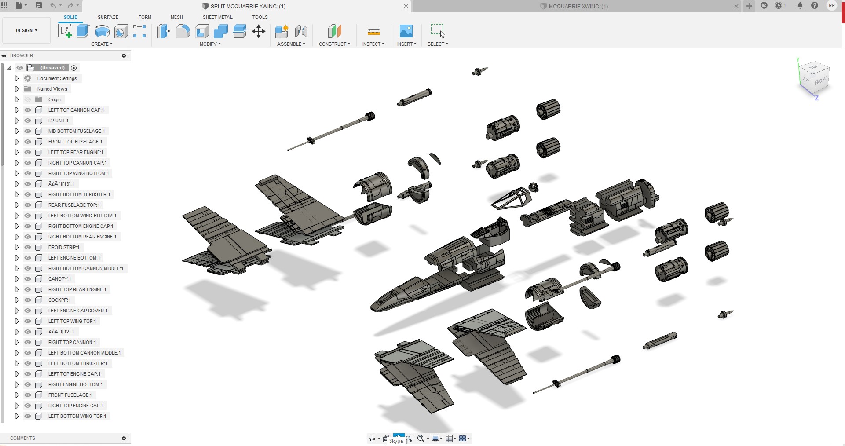Hide FRONT FUSELAGE:1 component
Screen dimensions: 845x446
tap(28, 395)
